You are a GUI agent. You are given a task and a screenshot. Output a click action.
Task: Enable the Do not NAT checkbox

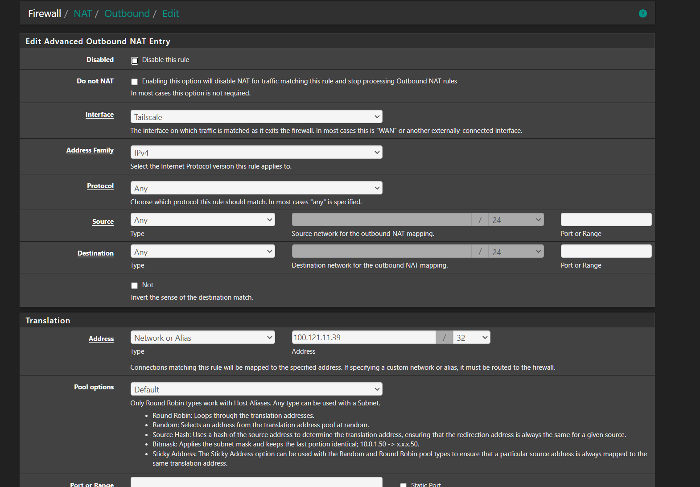(x=134, y=82)
